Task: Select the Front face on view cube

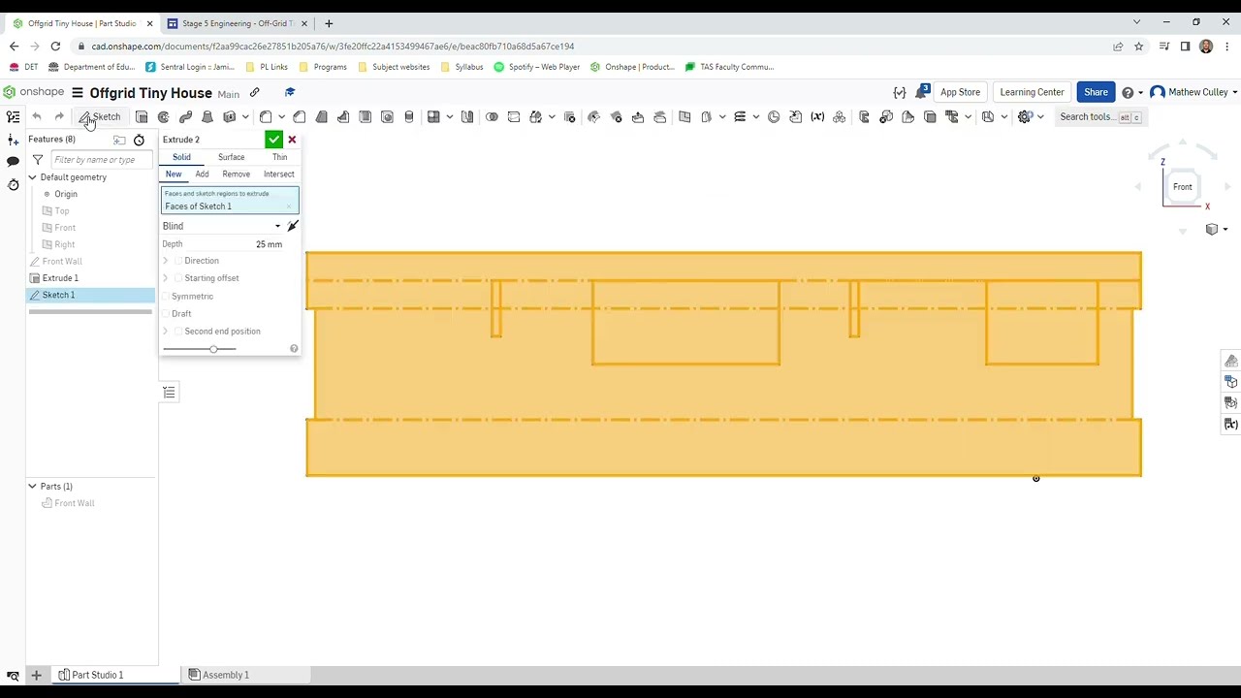Action: [1182, 187]
